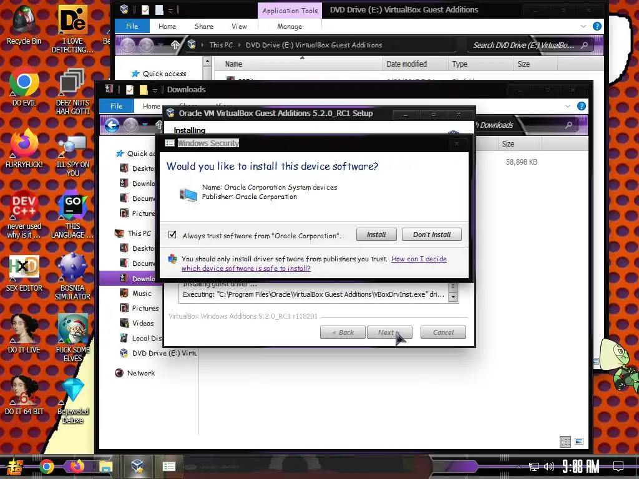Viewport: 639px width, 479px height.
Task: Click the network tray icon
Action: click(534, 467)
